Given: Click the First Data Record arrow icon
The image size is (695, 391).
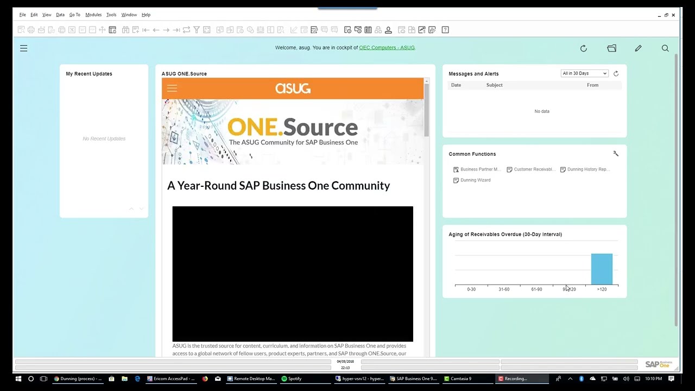Looking at the screenshot, I should 146,30.
